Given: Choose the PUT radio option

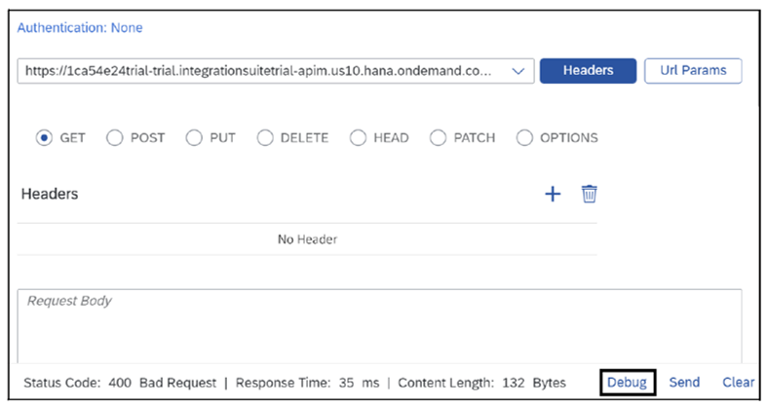Looking at the screenshot, I should click(x=194, y=138).
